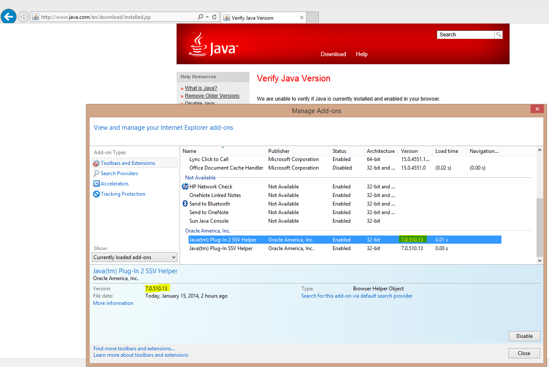
Task: Close the Manage Add-ons dialog via red X
Action: coord(537,109)
